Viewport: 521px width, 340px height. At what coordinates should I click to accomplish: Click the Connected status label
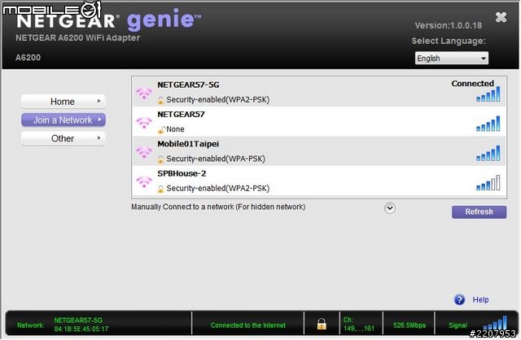472,83
